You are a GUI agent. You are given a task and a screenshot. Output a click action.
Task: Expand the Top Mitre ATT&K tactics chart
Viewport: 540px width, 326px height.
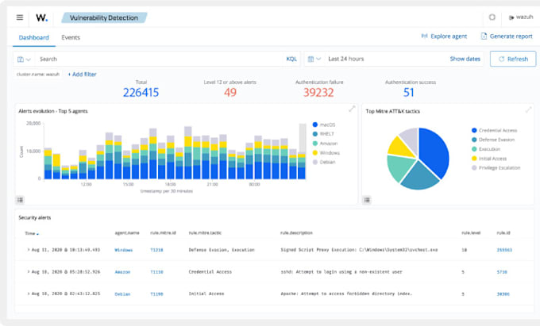(x=528, y=109)
